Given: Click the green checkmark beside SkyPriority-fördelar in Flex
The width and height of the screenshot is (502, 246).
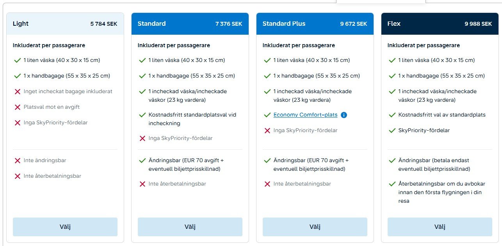Looking at the screenshot, I should pos(392,130).
